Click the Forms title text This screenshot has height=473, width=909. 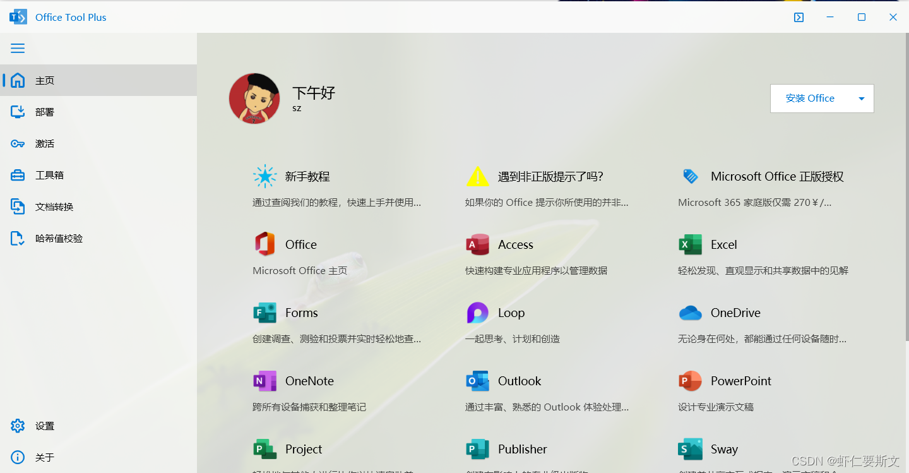(302, 313)
